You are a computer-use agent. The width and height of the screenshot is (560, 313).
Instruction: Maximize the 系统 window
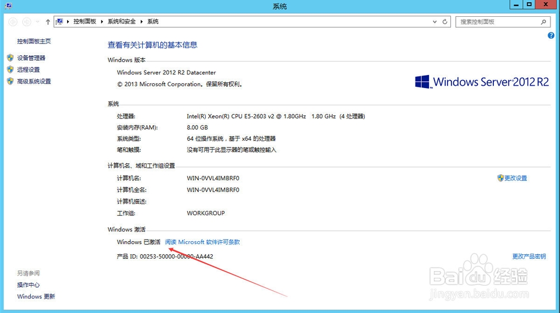tap(529, 4)
